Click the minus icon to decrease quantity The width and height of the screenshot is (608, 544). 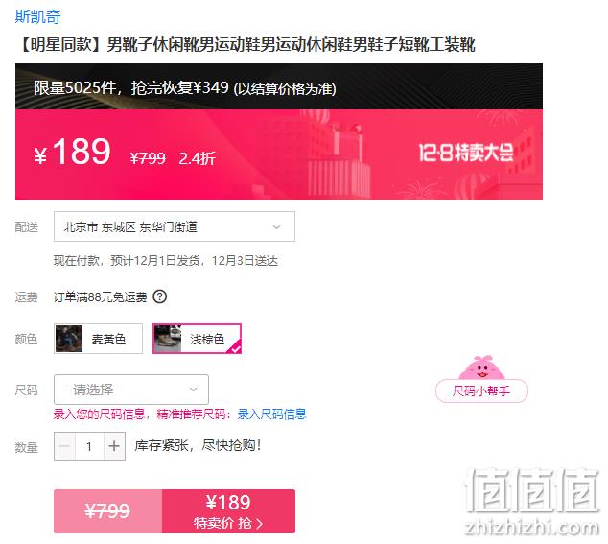(x=65, y=446)
